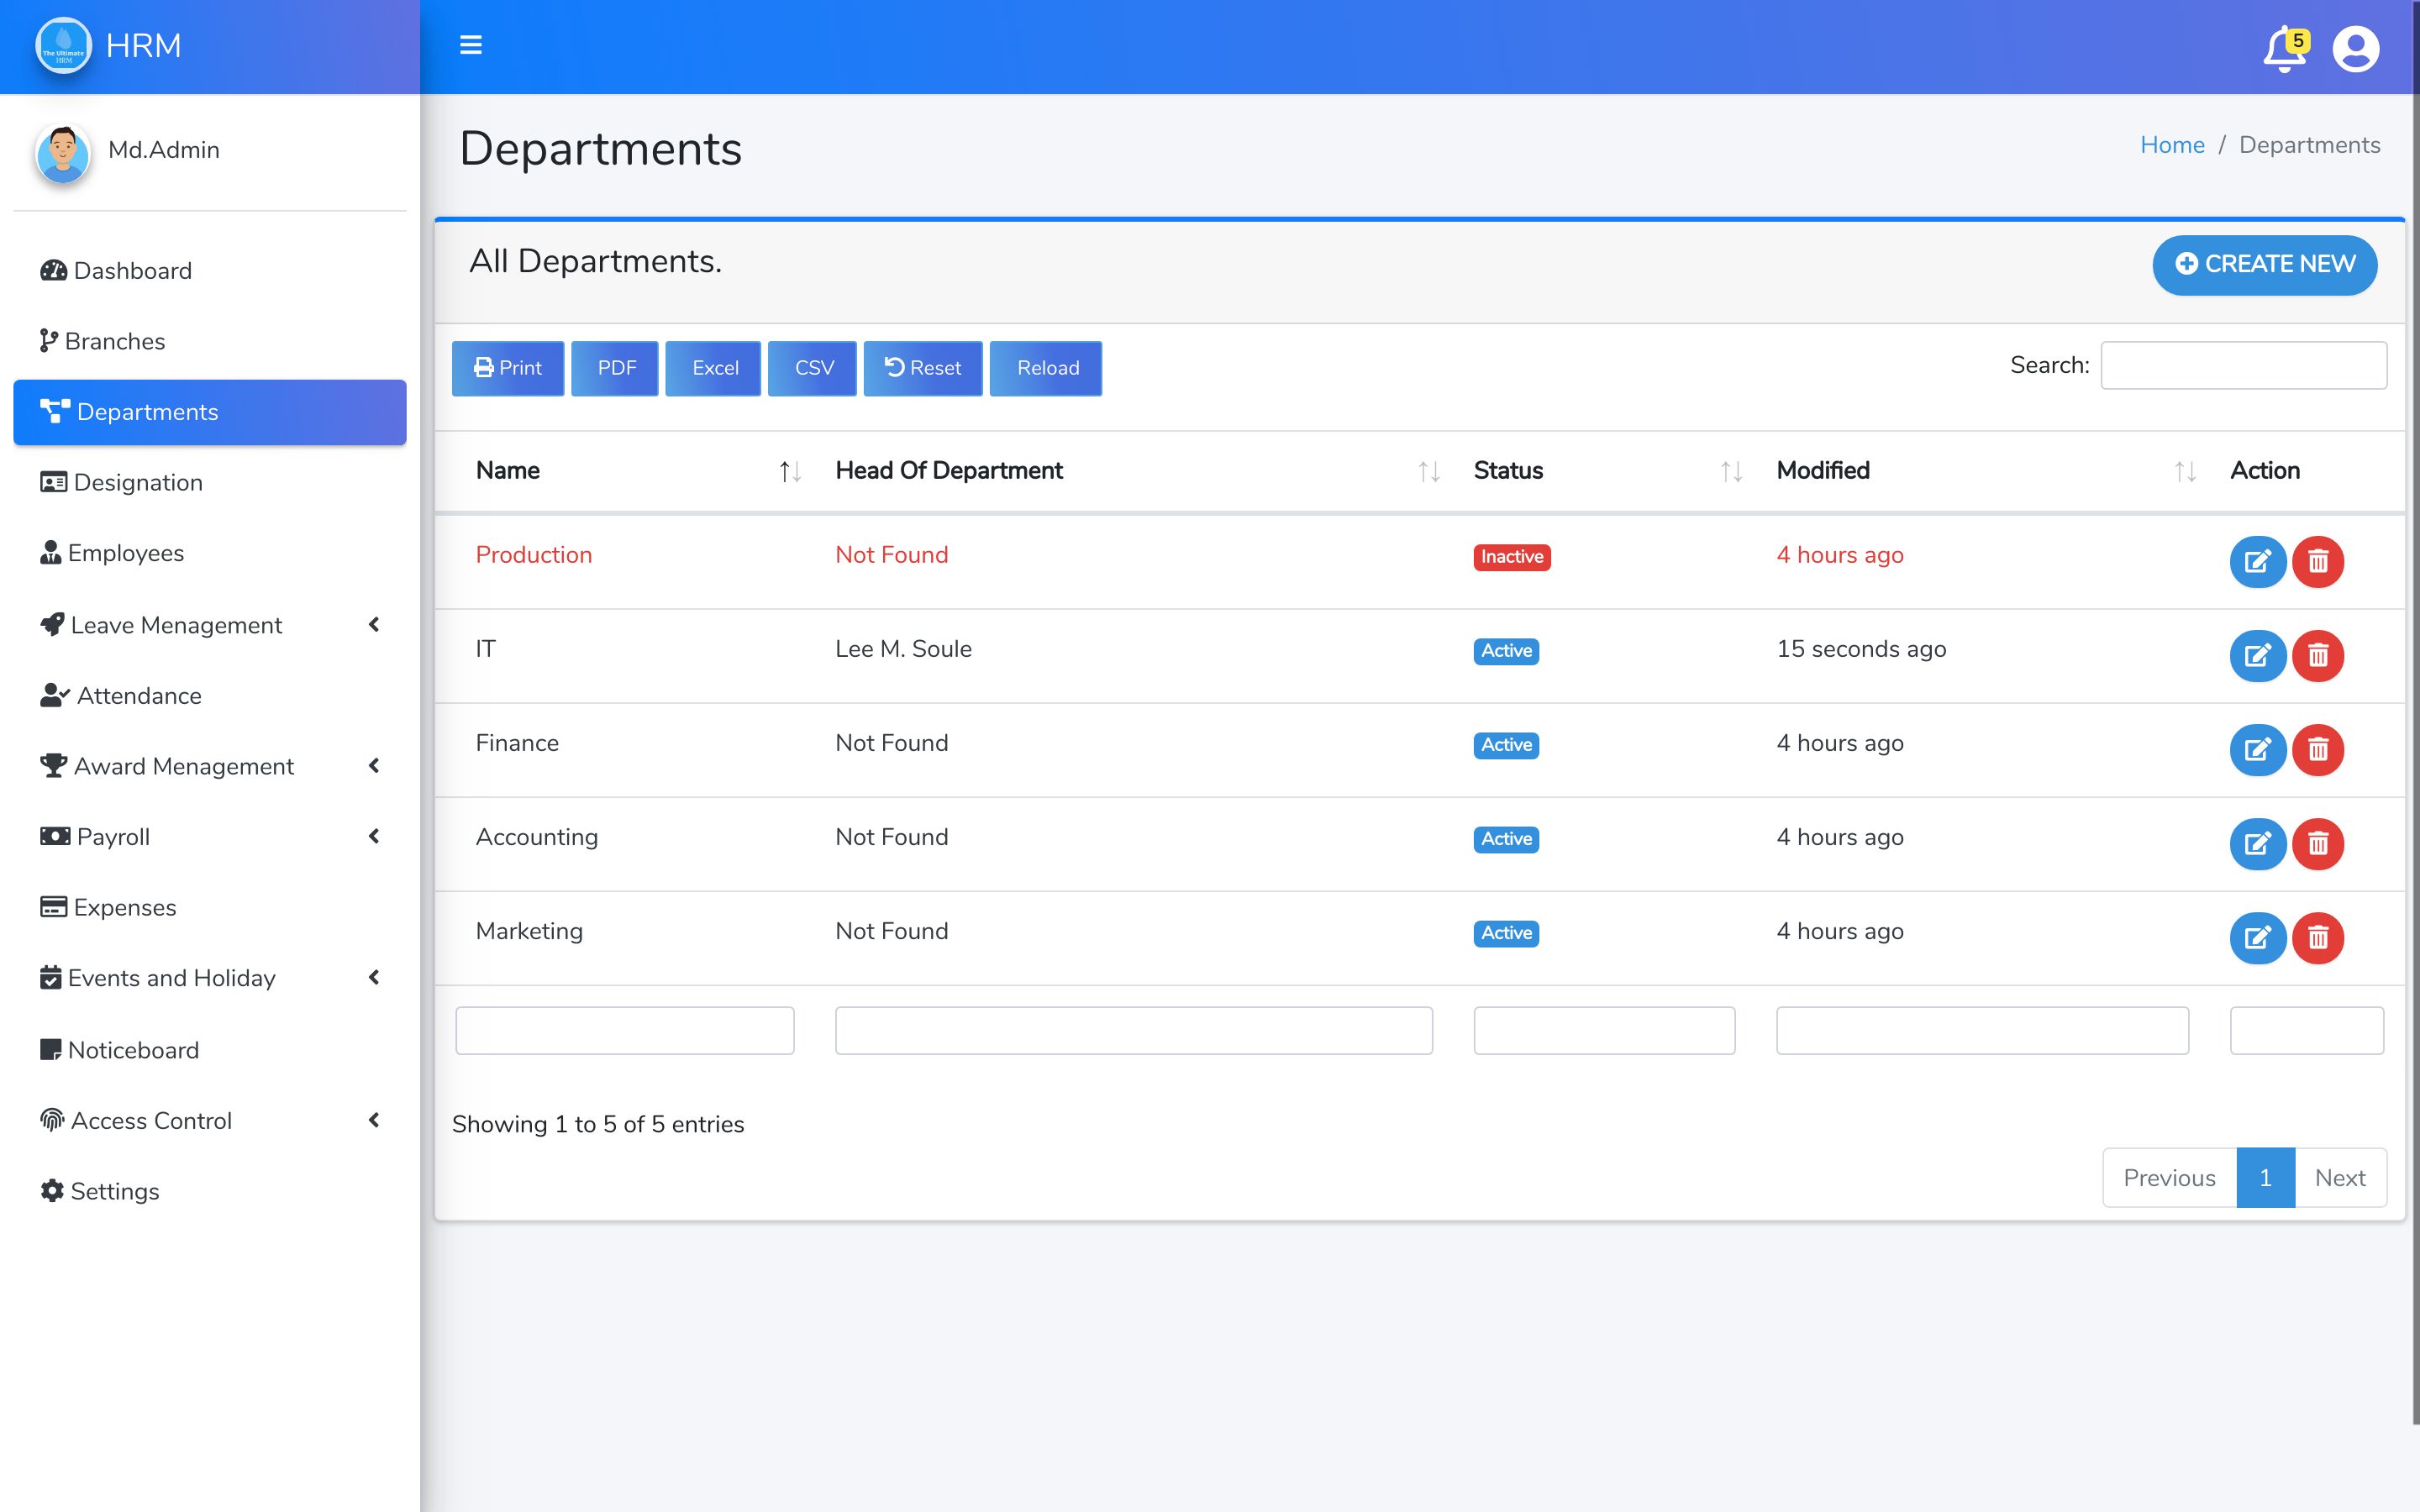Click the notification bell icon
The image size is (2420, 1512).
click(x=2283, y=49)
